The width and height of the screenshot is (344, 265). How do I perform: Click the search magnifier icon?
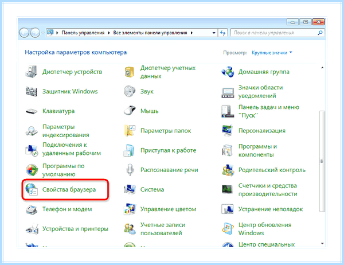[x=320, y=33]
